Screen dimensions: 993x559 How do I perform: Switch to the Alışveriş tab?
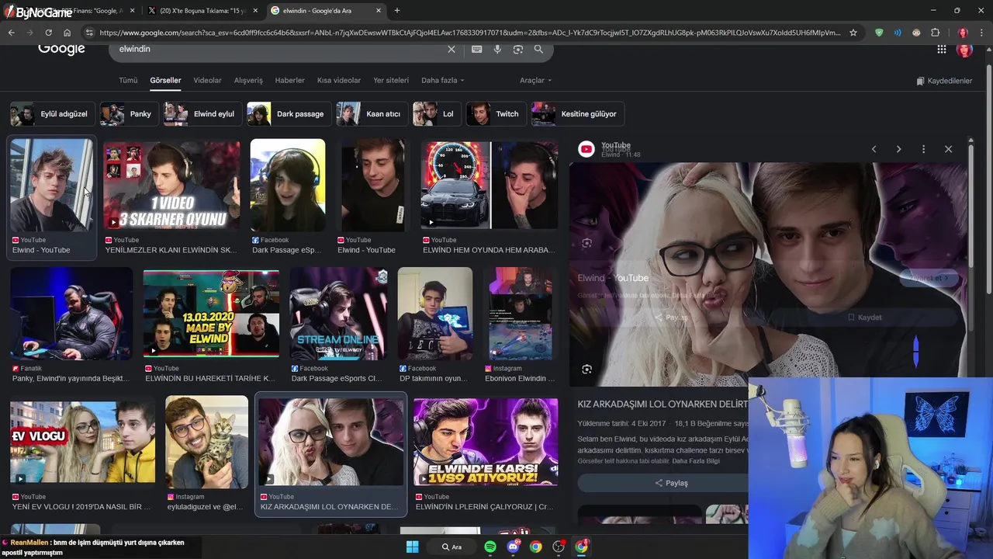(248, 80)
